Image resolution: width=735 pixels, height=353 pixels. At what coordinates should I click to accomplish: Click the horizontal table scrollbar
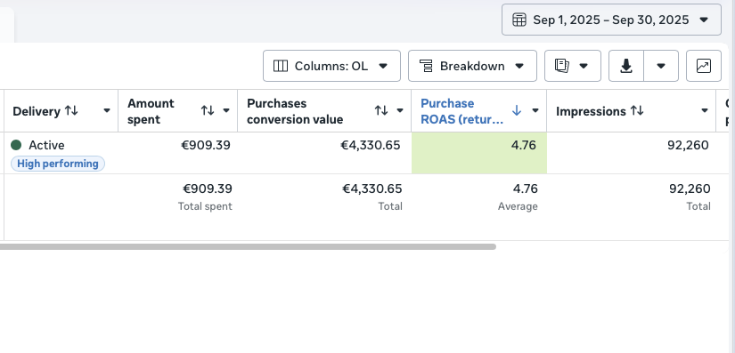(248, 246)
